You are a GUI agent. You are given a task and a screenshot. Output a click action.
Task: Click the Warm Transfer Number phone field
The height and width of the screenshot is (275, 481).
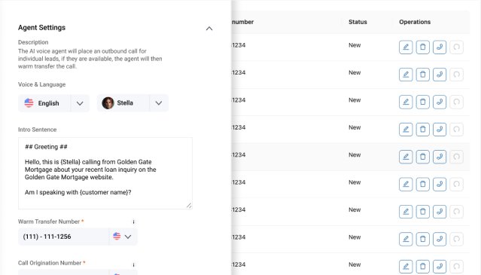[63, 237]
